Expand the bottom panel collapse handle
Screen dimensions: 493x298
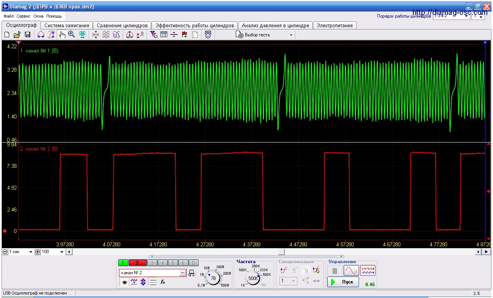click(246, 257)
